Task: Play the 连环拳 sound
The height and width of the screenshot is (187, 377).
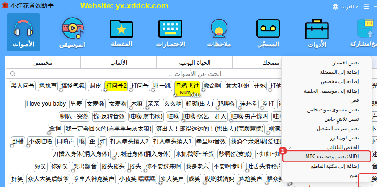Action: click(x=249, y=104)
